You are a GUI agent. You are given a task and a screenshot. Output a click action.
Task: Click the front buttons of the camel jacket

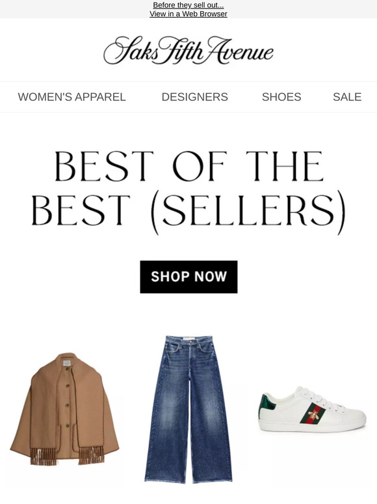(x=68, y=404)
